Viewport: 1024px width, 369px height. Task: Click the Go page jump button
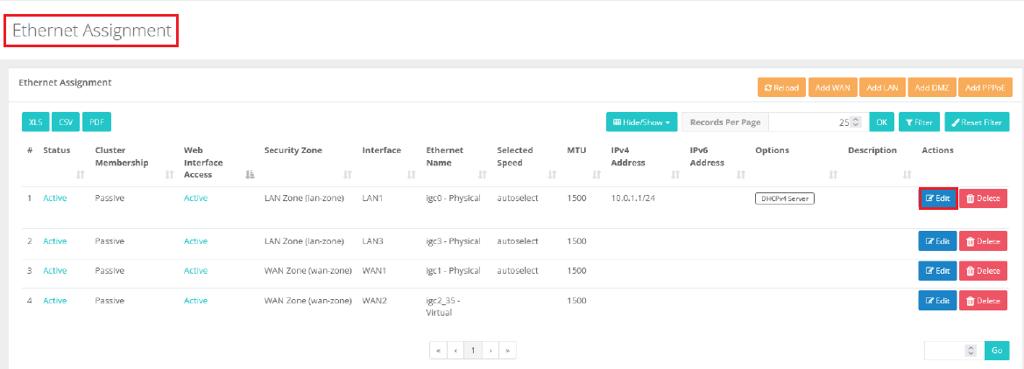997,351
